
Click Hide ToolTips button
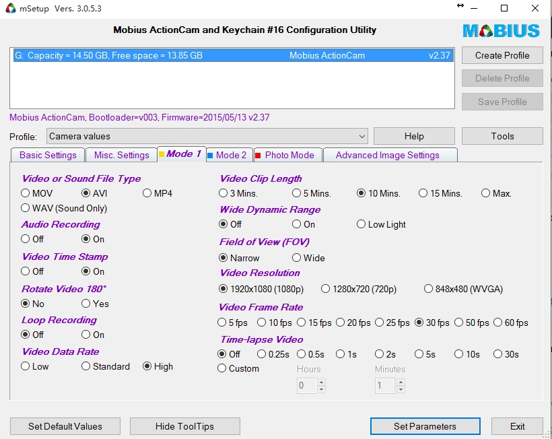point(185,426)
